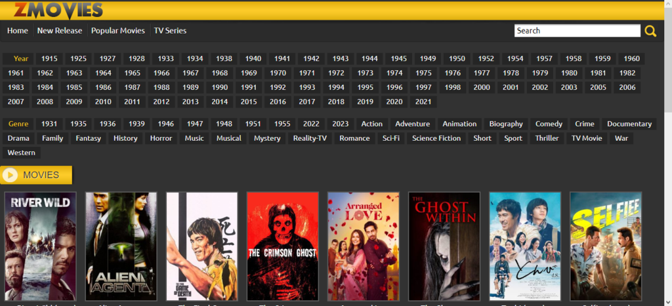The width and height of the screenshot is (672, 306).
Task: Open the TV Series section
Action: tap(170, 31)
